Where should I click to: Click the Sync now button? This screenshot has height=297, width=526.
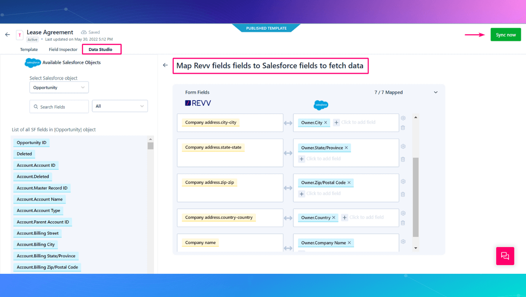506,35
